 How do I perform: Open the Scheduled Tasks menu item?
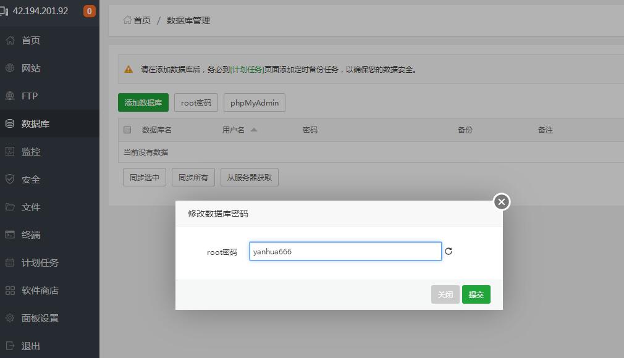point(40,263)
